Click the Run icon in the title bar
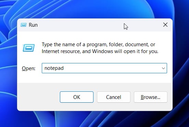Viewport: 189px width, 127px height. pyautogui.click(x=24, y=25)
